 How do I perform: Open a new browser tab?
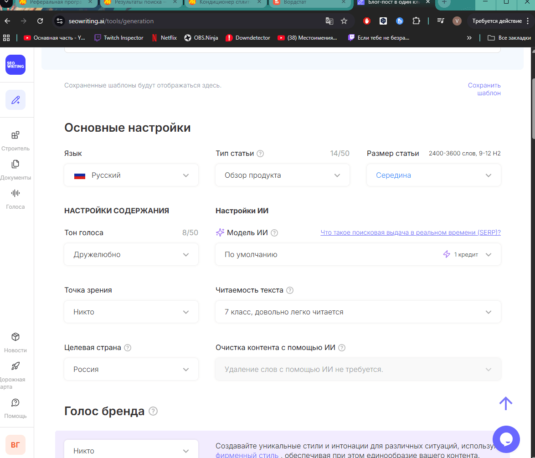444,3
